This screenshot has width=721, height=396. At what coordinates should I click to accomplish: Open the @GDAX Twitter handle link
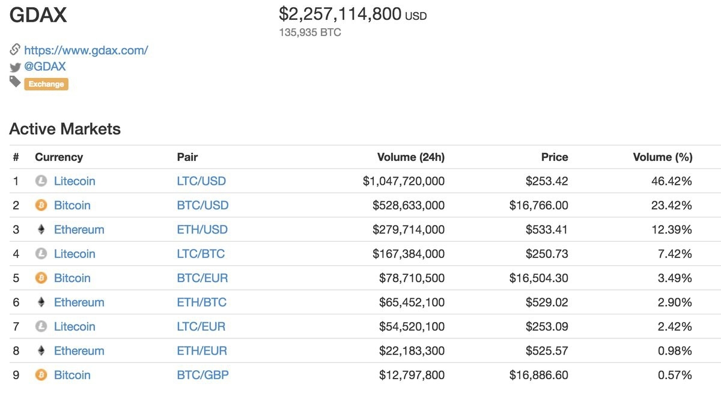pyautogui.click(x=45, y=67)
